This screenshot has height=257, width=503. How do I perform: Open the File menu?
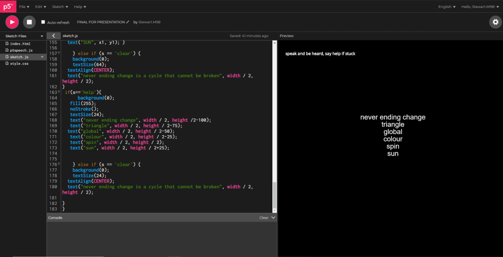pos(24,7)
